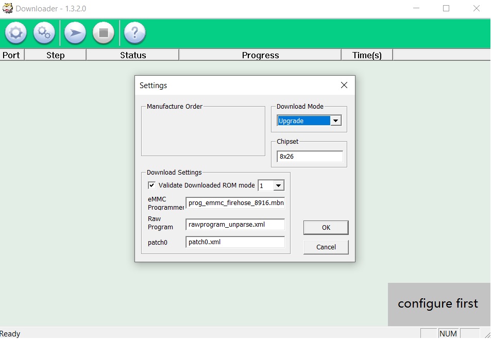Expand the ROM mode dropdown showing 1
Image resolution: width=492 pixels, height=339 pixels.
click(x=278, y=185)
